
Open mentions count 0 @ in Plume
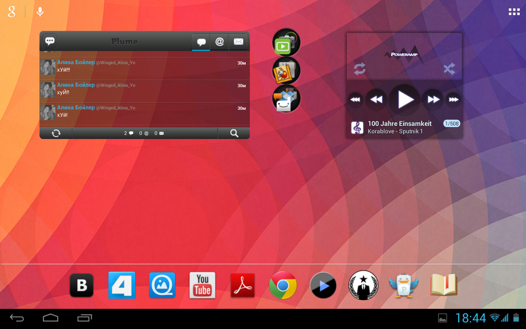tap(144, 133)
